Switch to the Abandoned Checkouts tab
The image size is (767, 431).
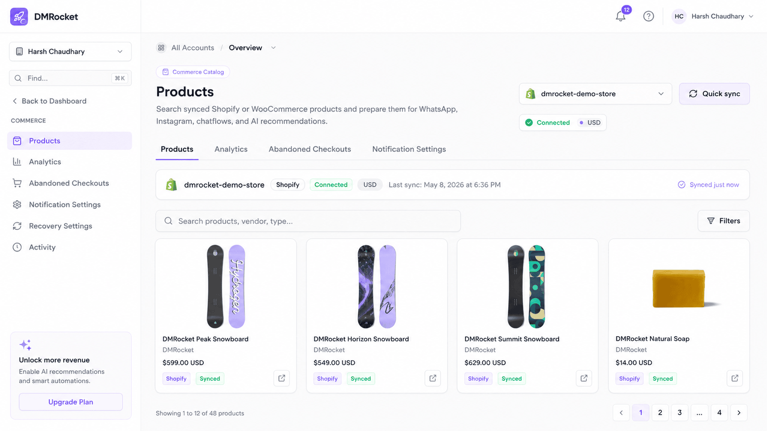click(x=310, y=149)
